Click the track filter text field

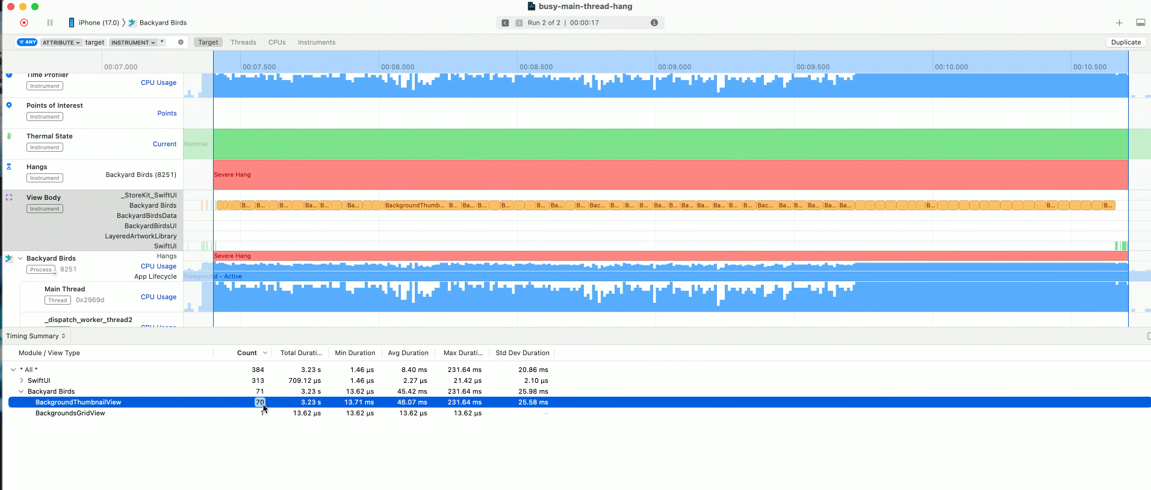(x=102, y=42)
